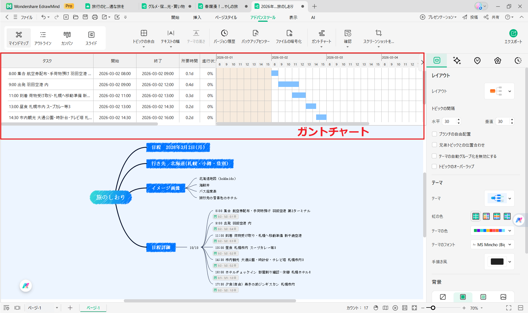Click the zoom slider handle in status bar
528x313 pixels.
pos(433,308)
